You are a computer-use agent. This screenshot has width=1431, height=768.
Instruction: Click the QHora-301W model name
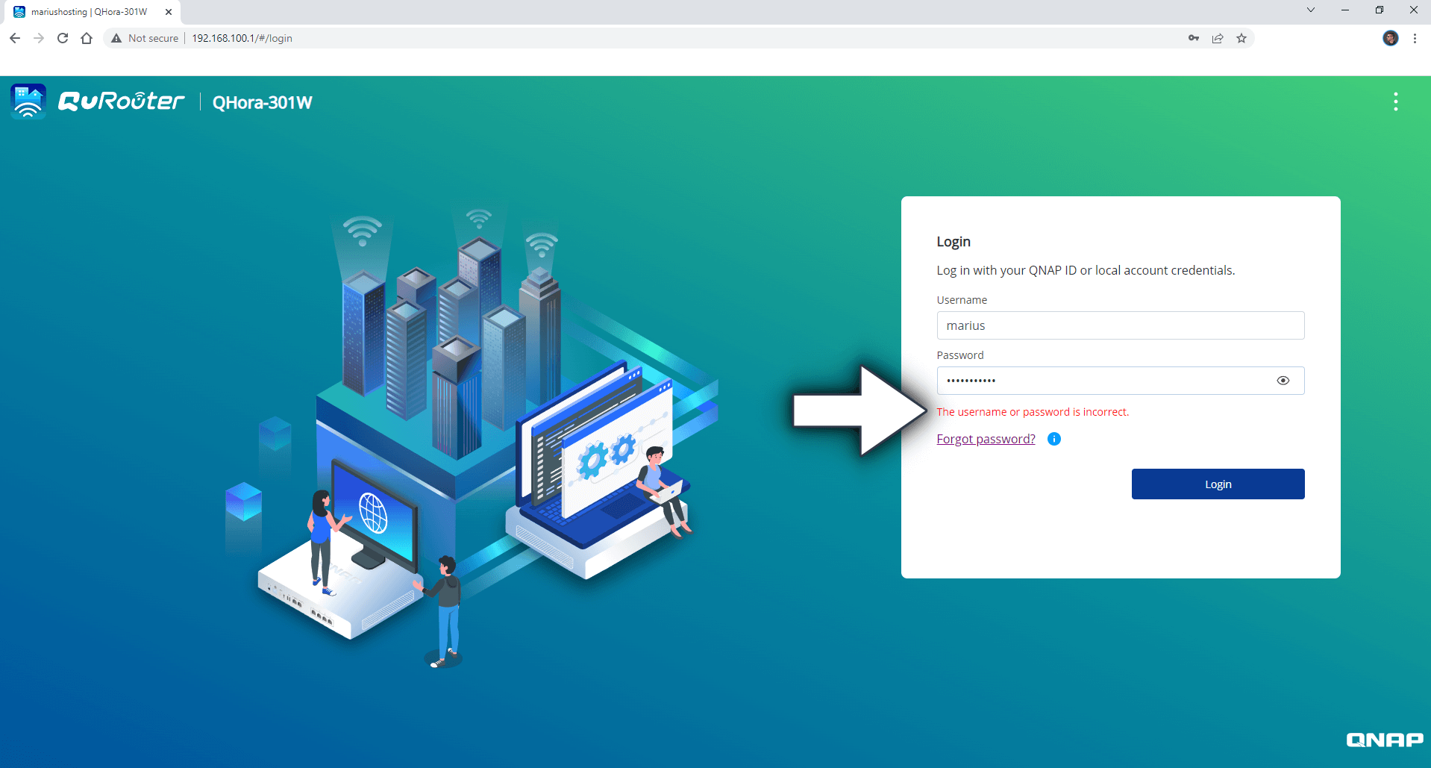click(263, 102)
